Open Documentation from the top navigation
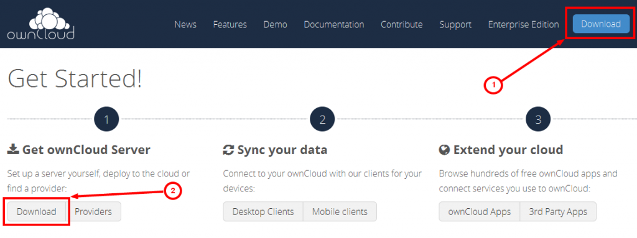This screenshot has width=637, height=238. (334, 24)
